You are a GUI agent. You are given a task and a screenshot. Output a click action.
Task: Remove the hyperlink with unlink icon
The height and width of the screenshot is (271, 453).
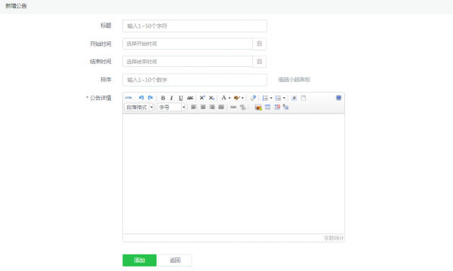click(242, 107)
